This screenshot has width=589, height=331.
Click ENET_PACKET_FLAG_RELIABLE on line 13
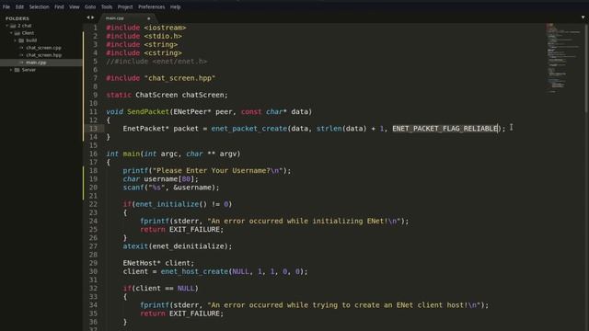click(445, 129)
